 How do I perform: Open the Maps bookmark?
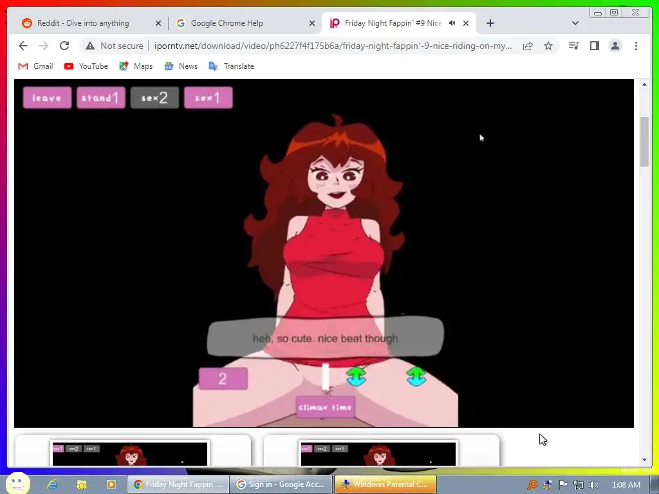[x=136, y=66]
